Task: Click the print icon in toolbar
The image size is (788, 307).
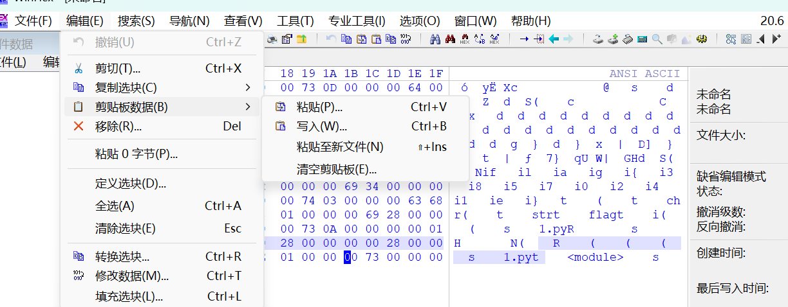Action: [272, 39]
